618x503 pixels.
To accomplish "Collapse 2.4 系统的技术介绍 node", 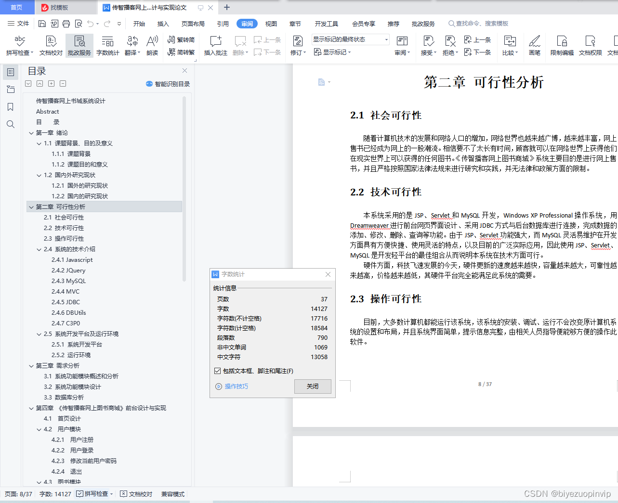I will pos(39,249).
